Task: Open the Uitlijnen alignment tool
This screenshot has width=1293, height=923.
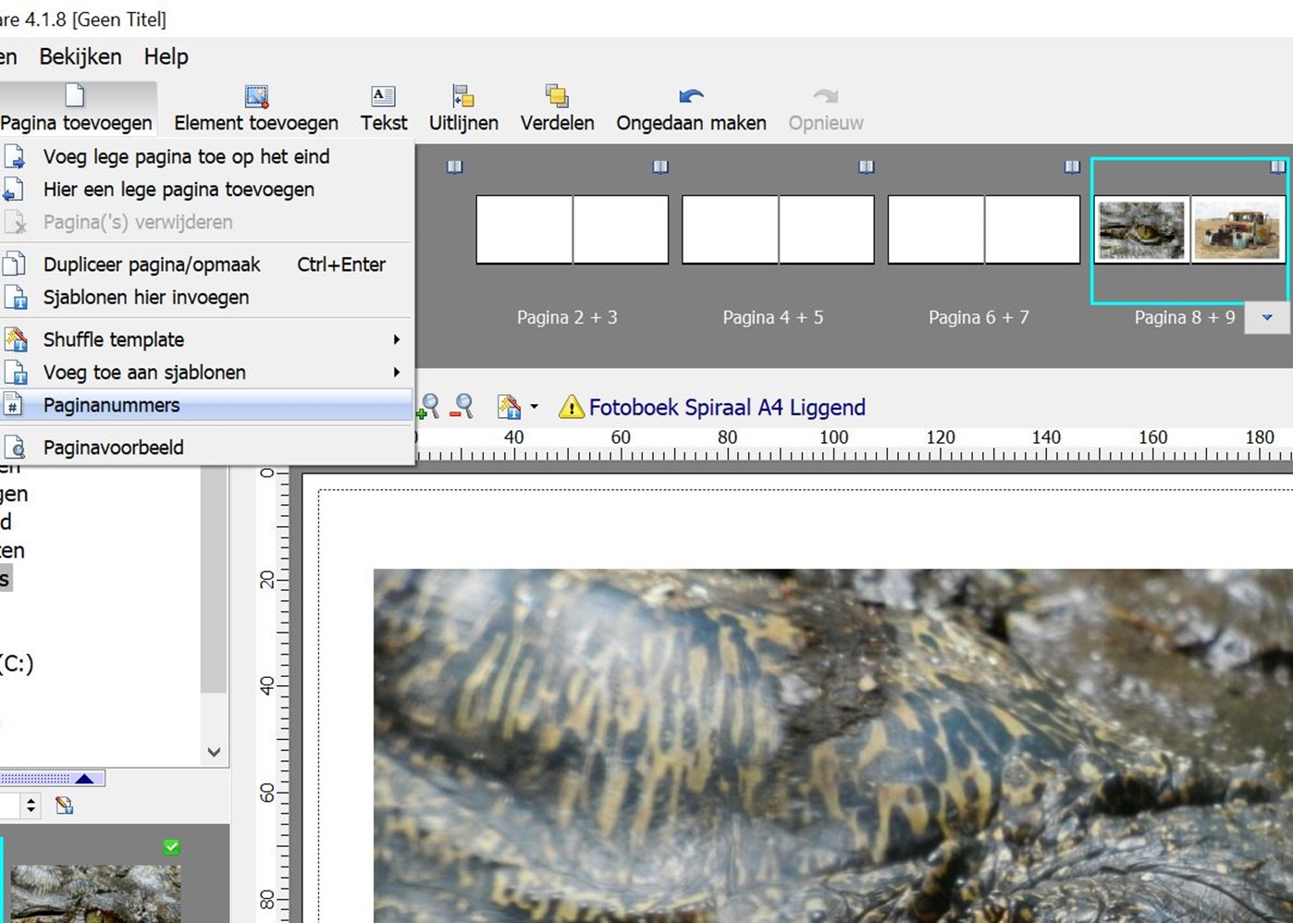Action: coord(462,97)
